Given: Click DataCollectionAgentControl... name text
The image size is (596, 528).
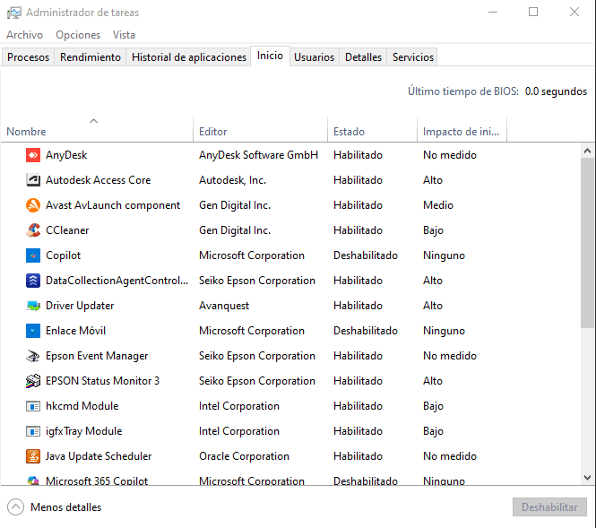Looking at the screenshot, I should tap(117, 281).
